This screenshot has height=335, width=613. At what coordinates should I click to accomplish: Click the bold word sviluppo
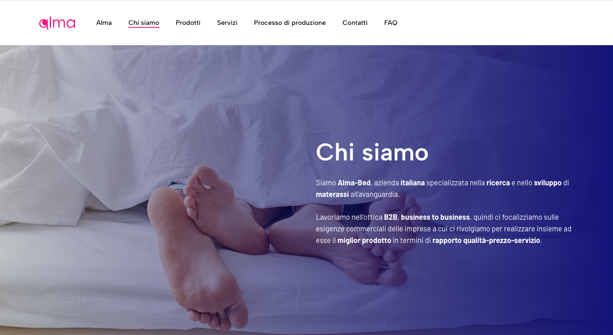coord(547,183)
